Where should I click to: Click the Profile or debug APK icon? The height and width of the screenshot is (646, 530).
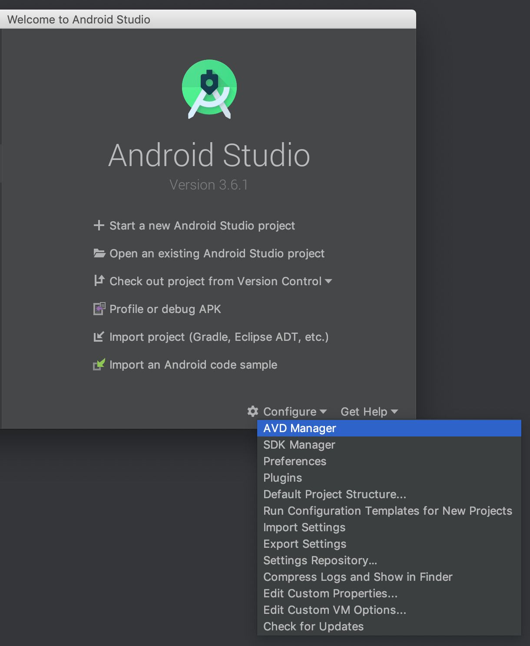click(99, 309)
